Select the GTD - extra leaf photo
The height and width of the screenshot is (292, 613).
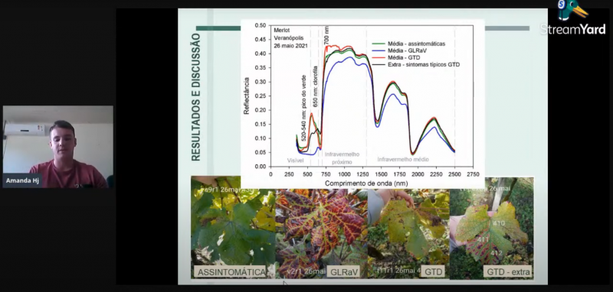(492, 228)
